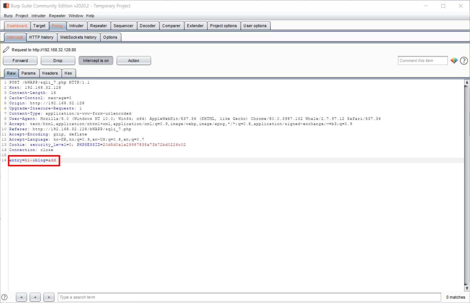Select the Proxy tab

tap(57, 26)
